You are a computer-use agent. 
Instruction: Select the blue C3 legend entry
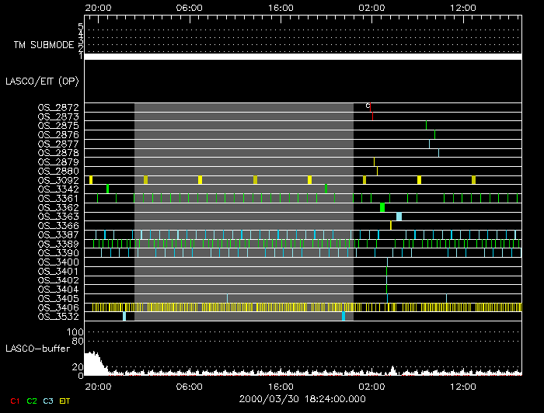point(49,401)
